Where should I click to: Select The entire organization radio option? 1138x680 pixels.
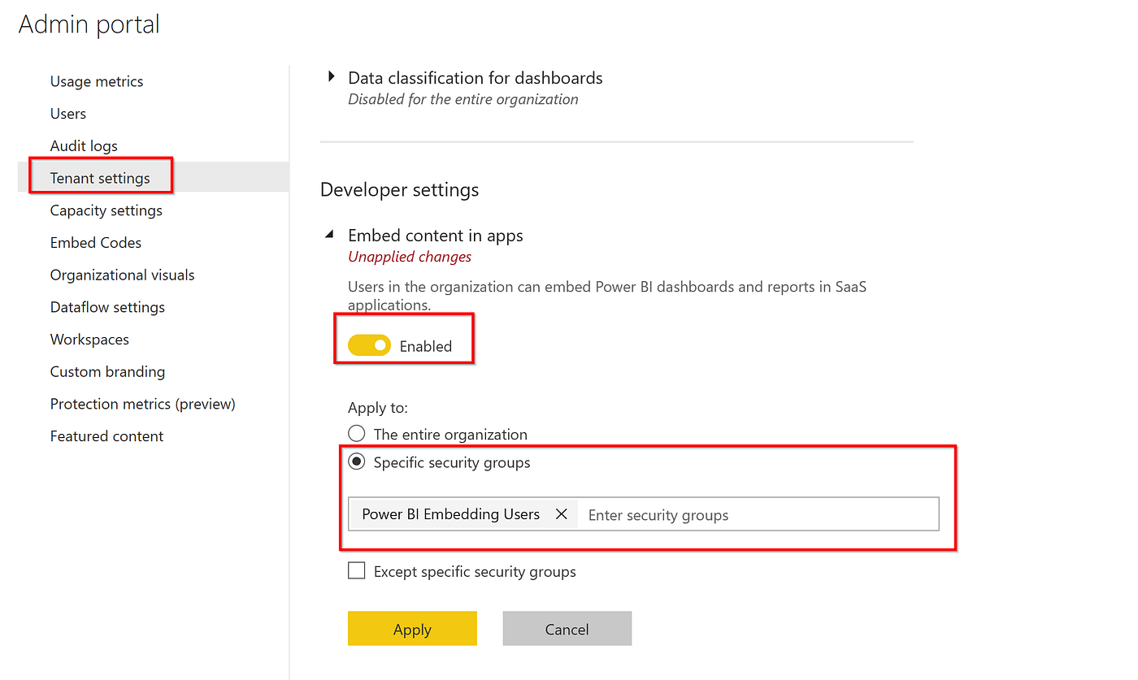pyautogui.click(x=356, y=434)
